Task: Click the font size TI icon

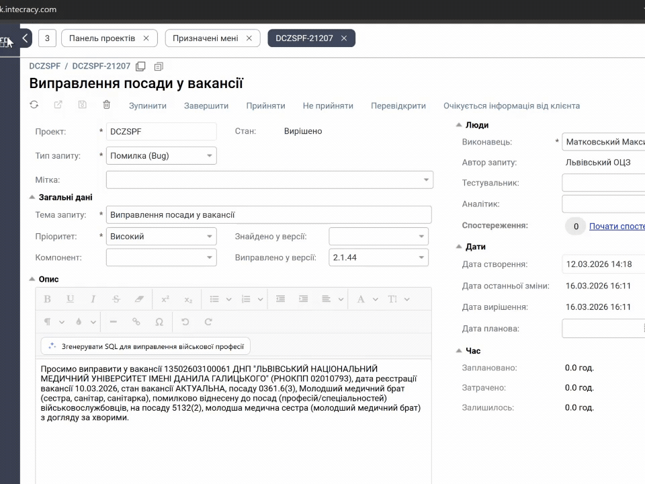Action: (x=392, y=299)
